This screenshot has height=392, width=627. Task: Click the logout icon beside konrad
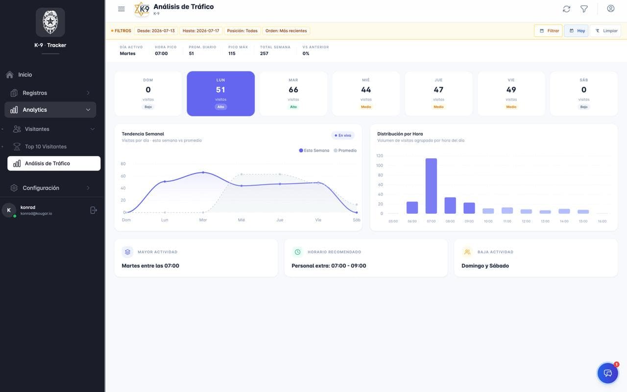coord(94,210)
